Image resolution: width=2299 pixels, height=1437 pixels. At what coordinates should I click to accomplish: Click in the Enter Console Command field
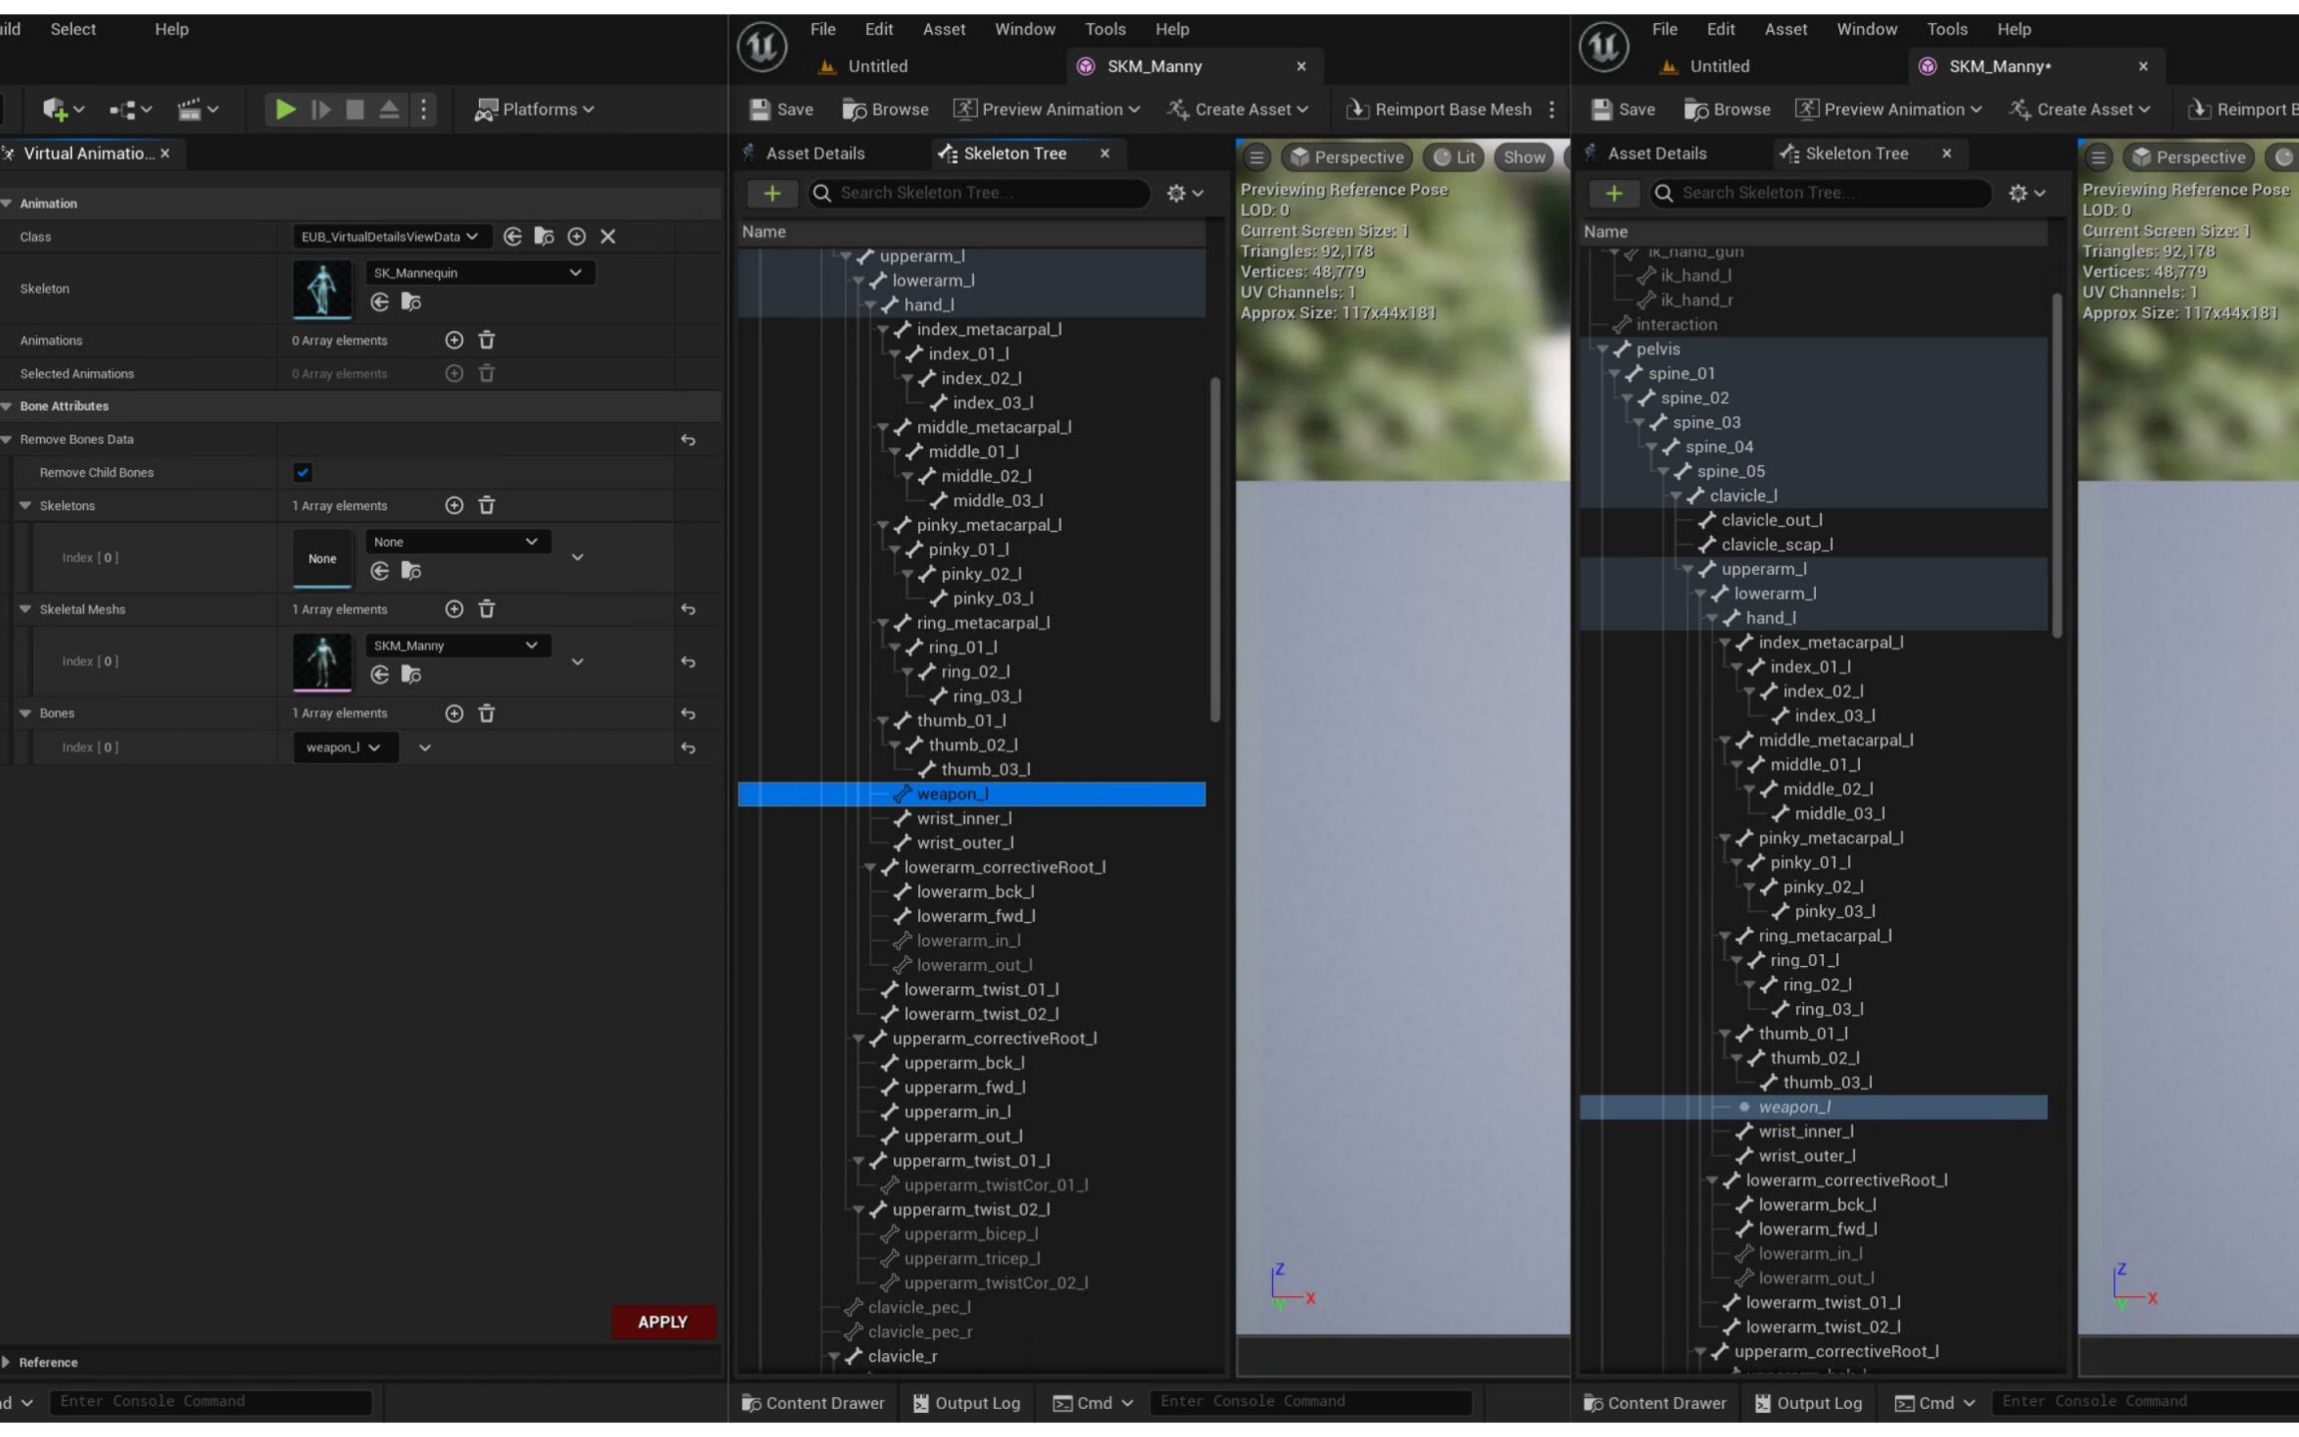tap(1307, 1401)
